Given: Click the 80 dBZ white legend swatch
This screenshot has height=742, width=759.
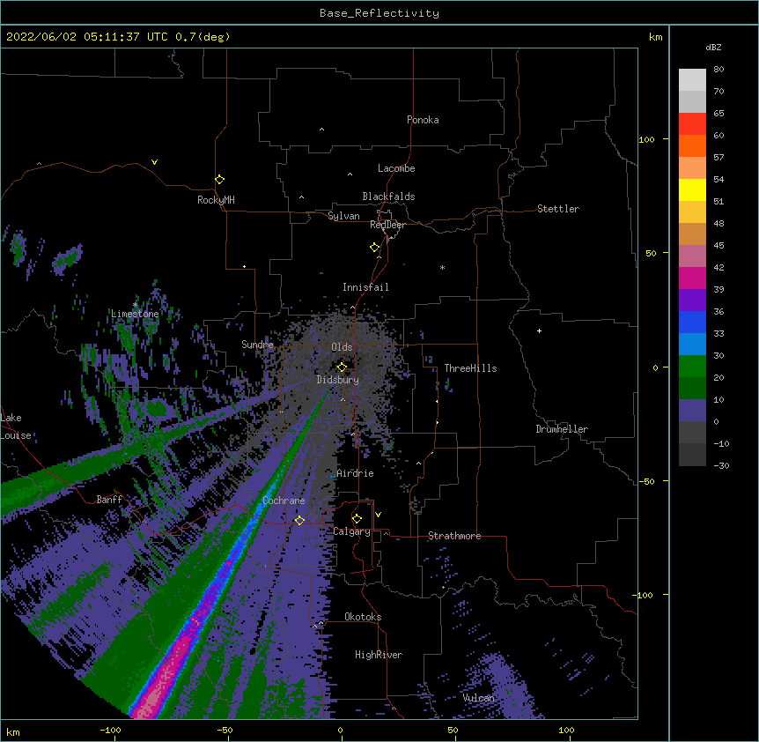Looking at the screenshot, I should [692, 80].
